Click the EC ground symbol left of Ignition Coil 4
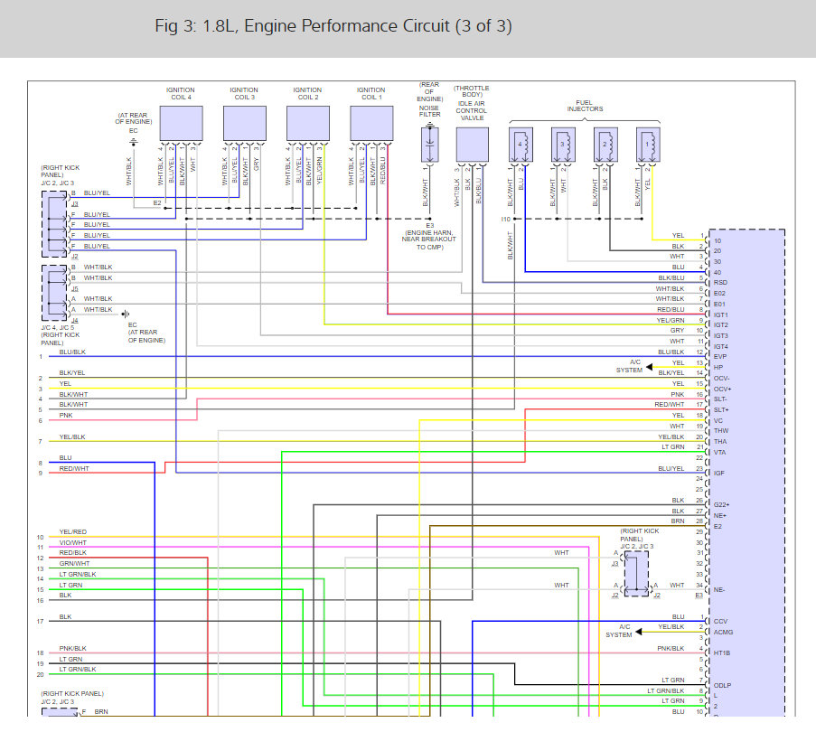Image resolution: width=816 pixels, height=732 pixels. 134,142
